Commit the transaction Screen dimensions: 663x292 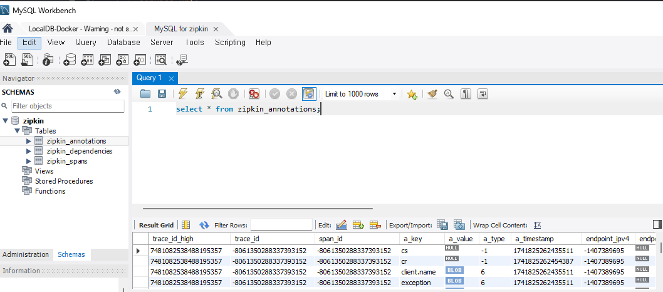[275, 94]
